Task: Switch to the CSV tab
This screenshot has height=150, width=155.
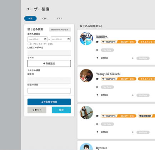Action: pos(44,19)
